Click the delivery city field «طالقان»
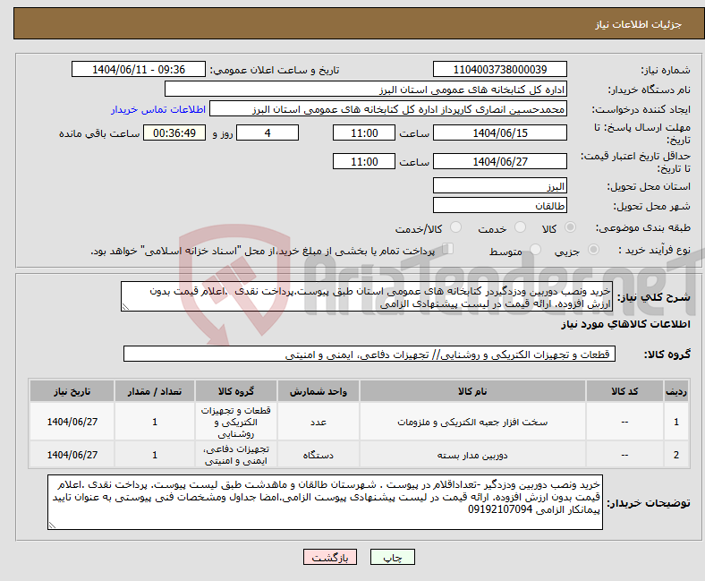The height and width of the screenshot is (581, 705). pos(499,205)
